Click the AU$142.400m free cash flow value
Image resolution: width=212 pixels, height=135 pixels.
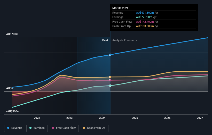[x=145, y=22]
